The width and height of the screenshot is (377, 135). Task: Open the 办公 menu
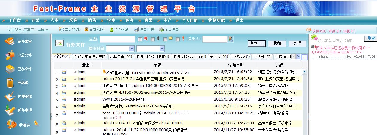tap(36, 20)
